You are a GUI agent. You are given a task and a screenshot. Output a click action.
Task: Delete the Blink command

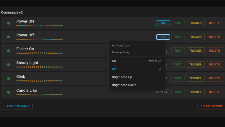point(214,78)
